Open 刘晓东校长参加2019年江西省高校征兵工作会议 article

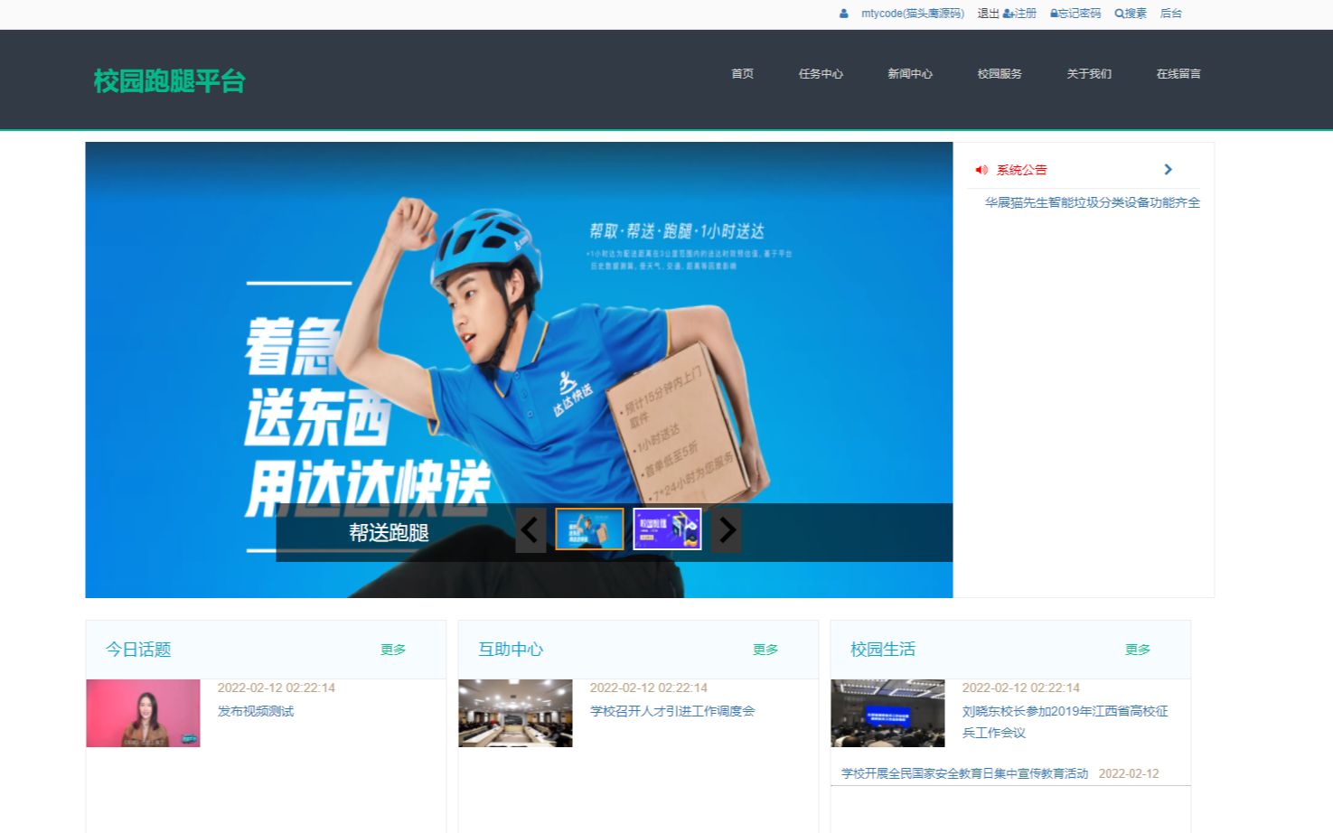pyautogui.click(x=1065, y=722)
